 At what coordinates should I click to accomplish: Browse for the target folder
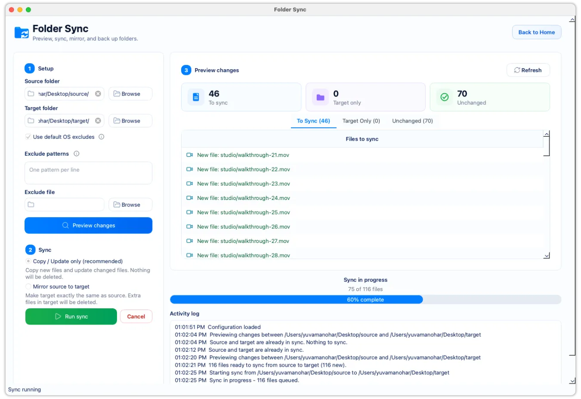point(130,121)
